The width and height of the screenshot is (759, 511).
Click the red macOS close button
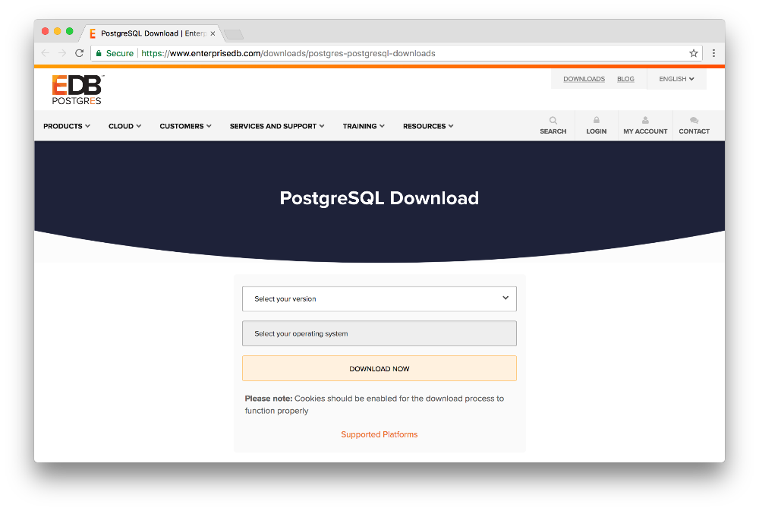(45, 31)
